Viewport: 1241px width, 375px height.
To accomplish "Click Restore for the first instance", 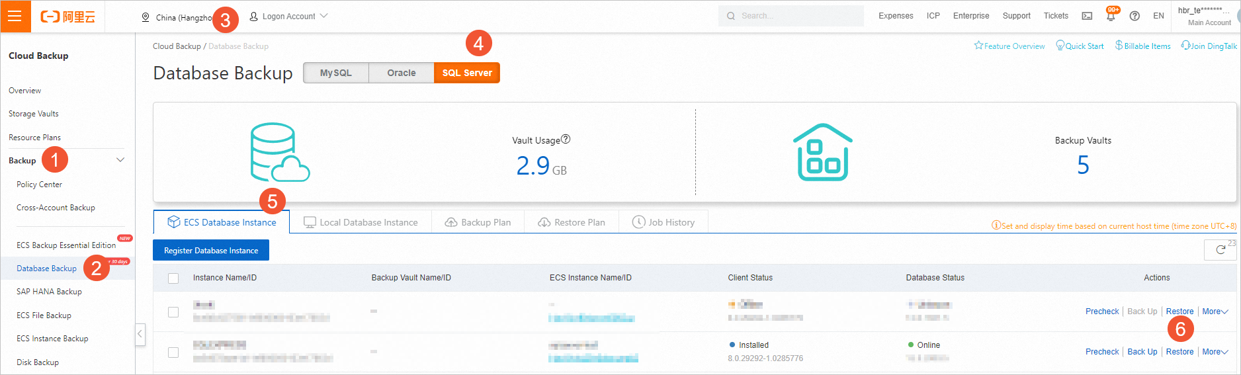I will [x=1179, y=312].
